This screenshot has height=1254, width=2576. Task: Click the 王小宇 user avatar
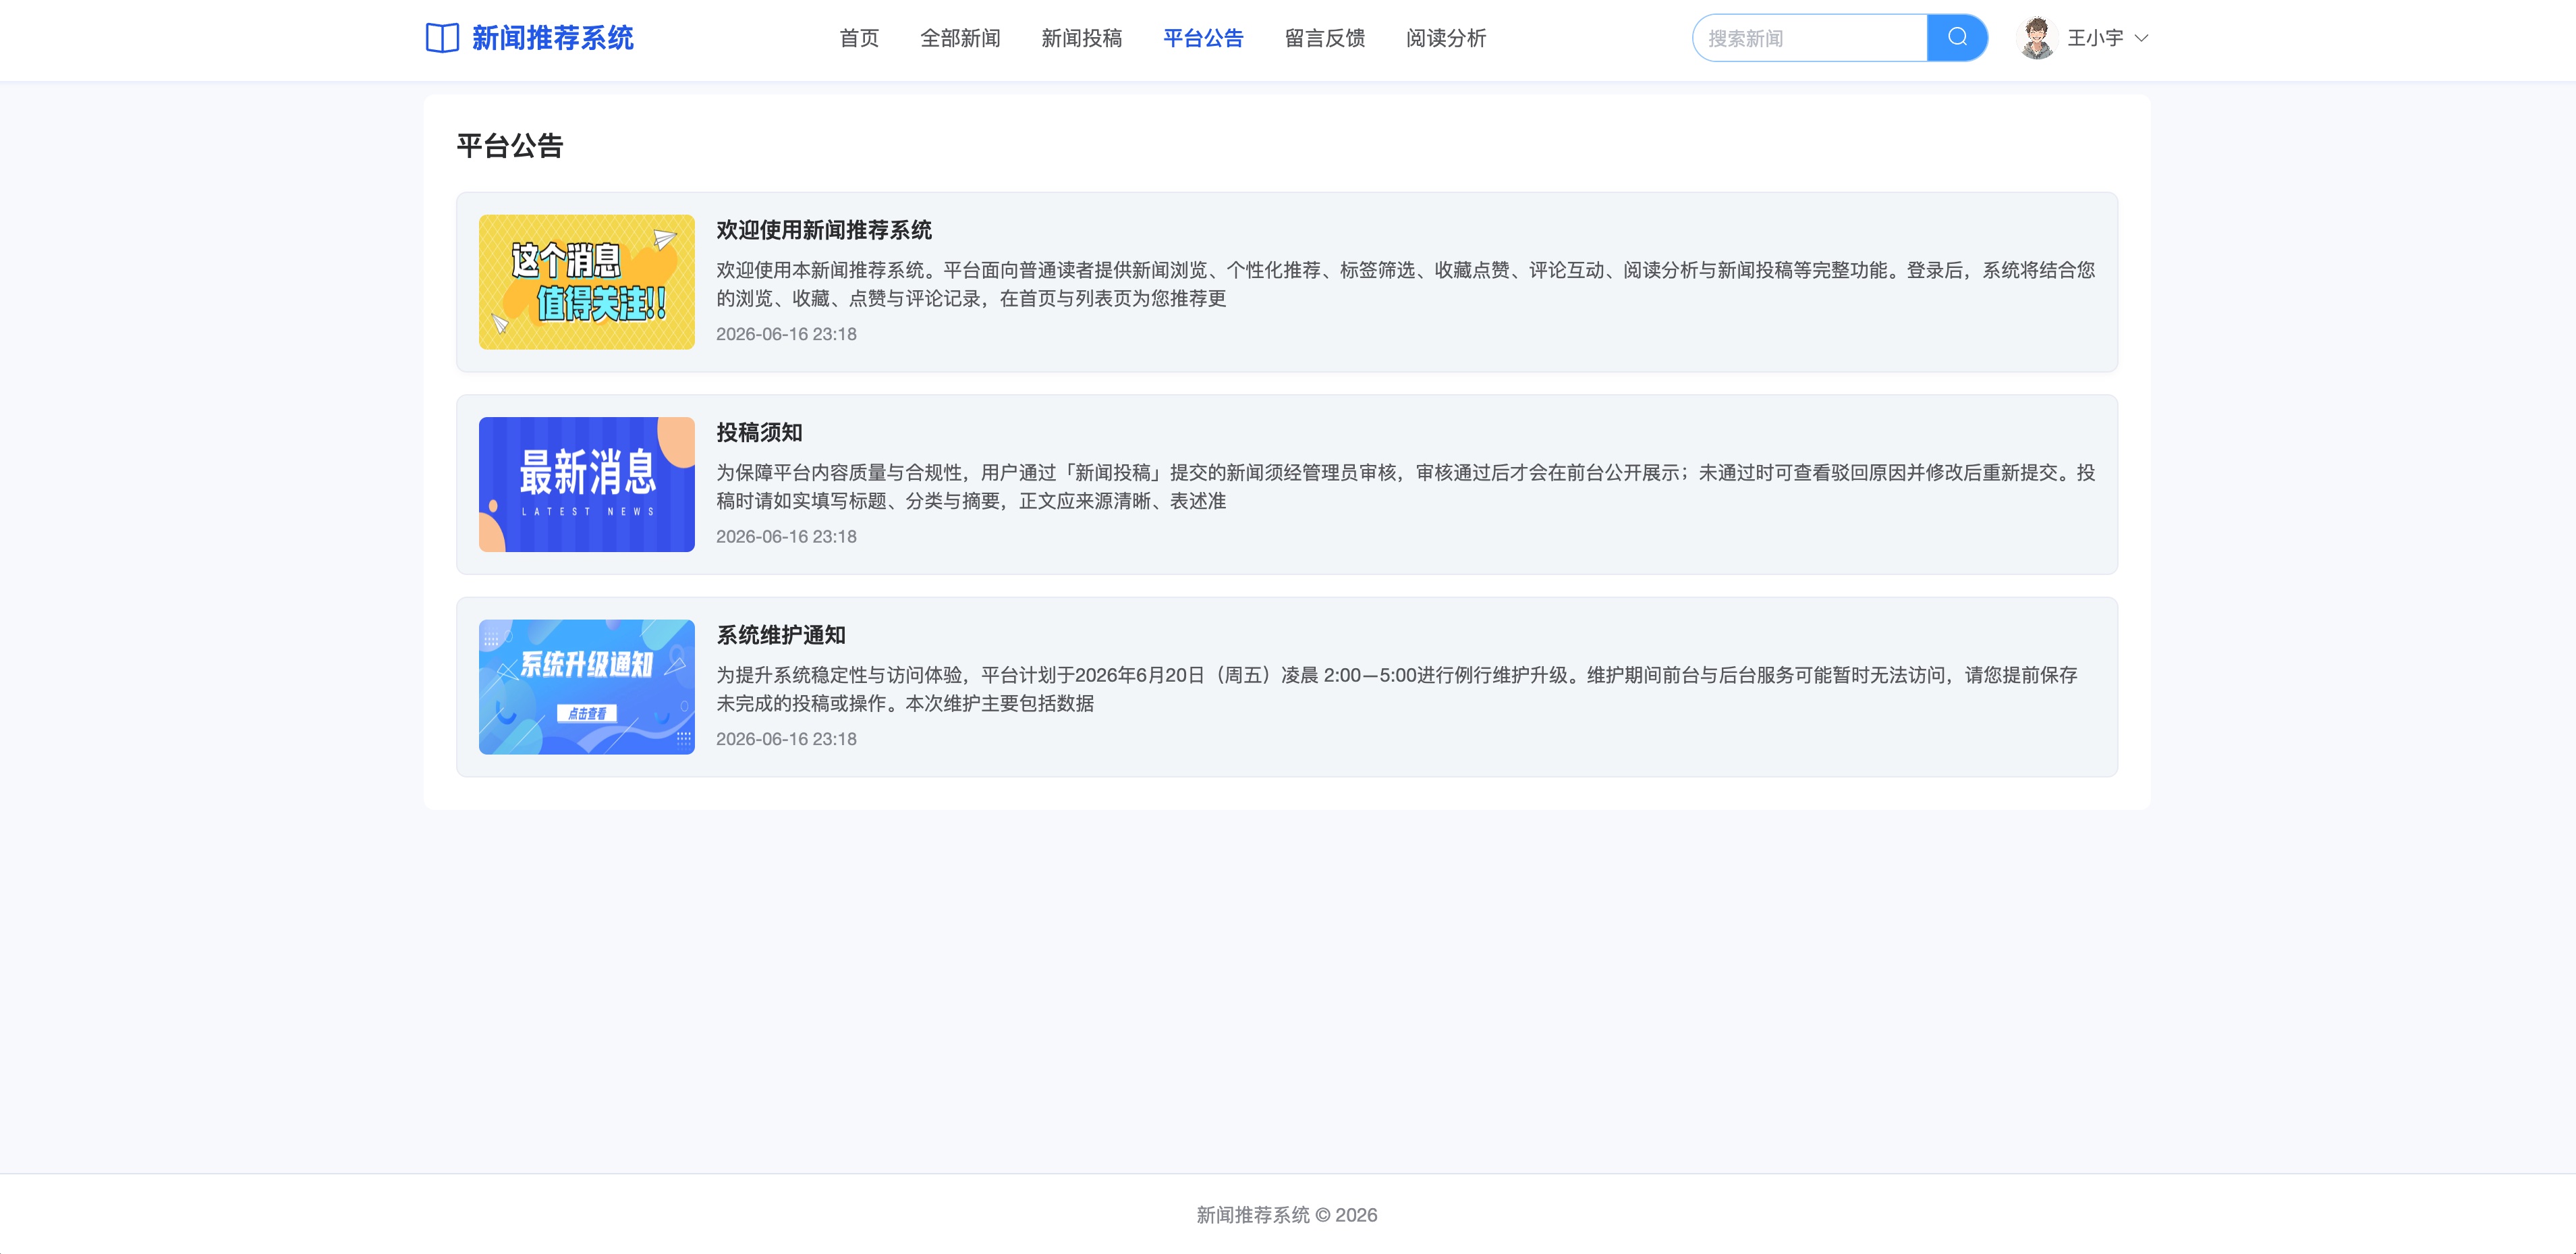(2037, 38)
